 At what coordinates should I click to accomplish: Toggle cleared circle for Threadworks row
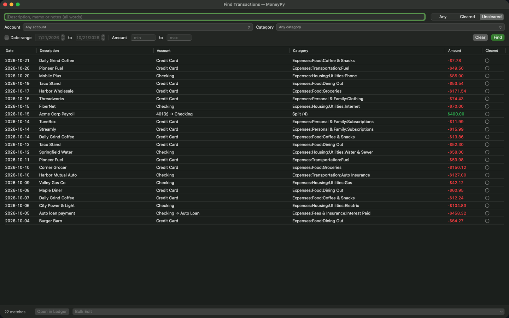click(487, 99)
